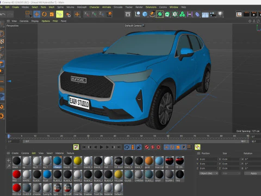Select the Scale tool in top toolbar
This screenshot has height=196, width=261.
52,14
